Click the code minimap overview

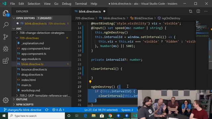click(x=202, y=29)
